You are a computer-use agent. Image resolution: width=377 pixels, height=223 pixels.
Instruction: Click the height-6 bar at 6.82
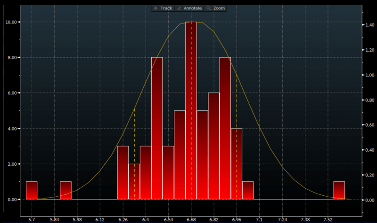(214, 146)
